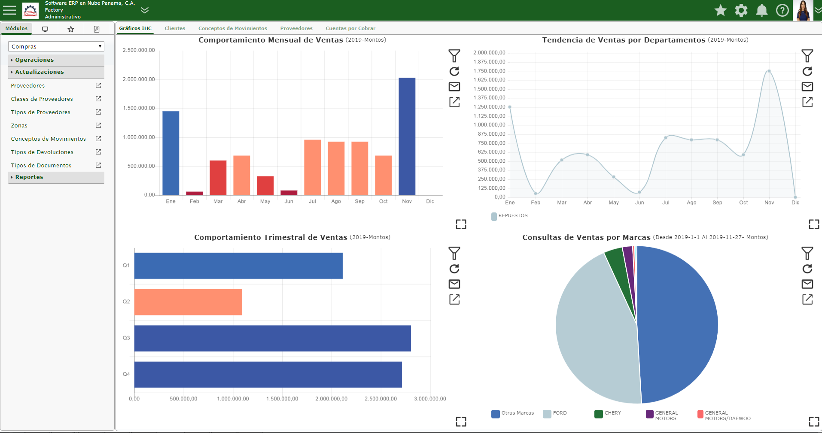The image size is (822, 433).
Task: Open the hamburger main menu
Action: click(9, 10)
